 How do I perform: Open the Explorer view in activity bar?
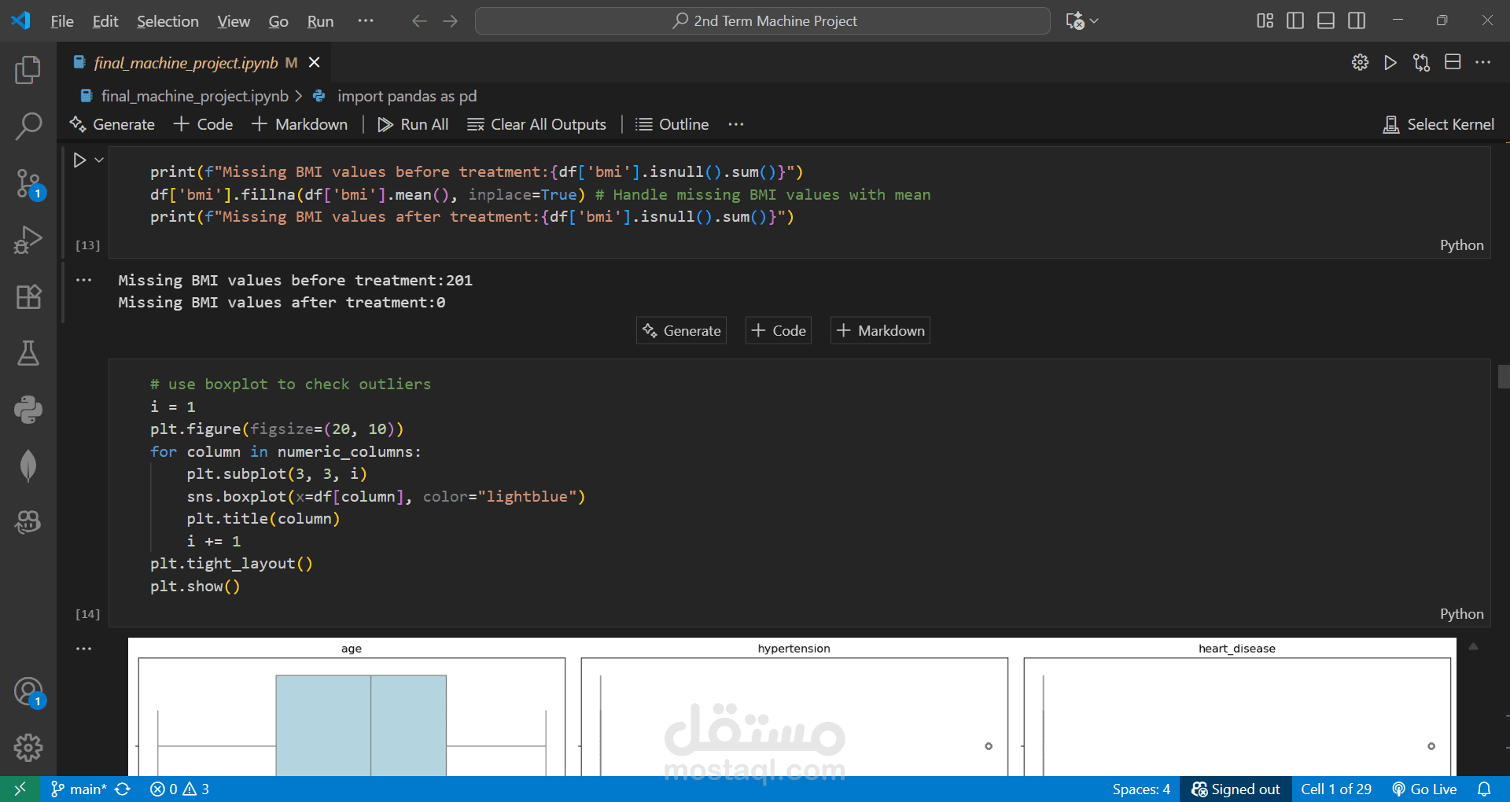pos(28,70)
